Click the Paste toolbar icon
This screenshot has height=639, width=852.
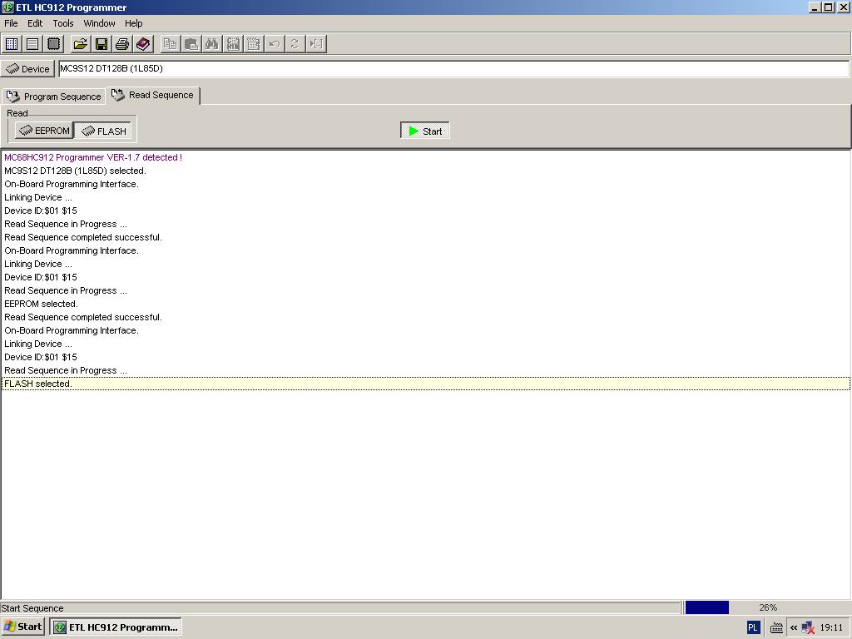coord(191,44)
